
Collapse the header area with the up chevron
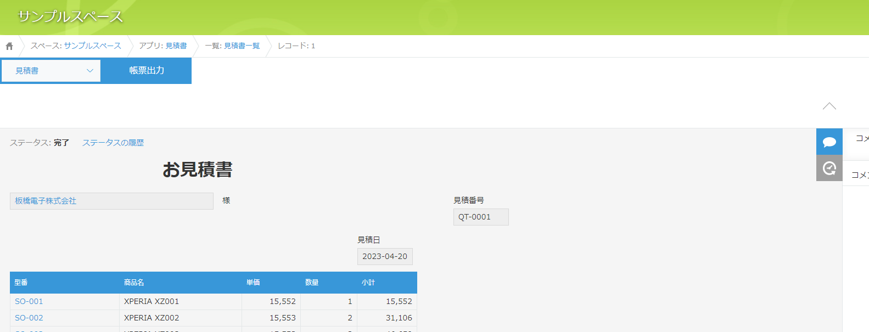(x=829, y=106)
